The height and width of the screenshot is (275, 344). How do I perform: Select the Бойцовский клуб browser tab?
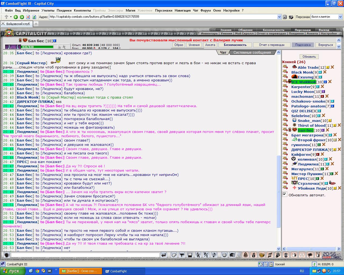(x=16, y=24)
